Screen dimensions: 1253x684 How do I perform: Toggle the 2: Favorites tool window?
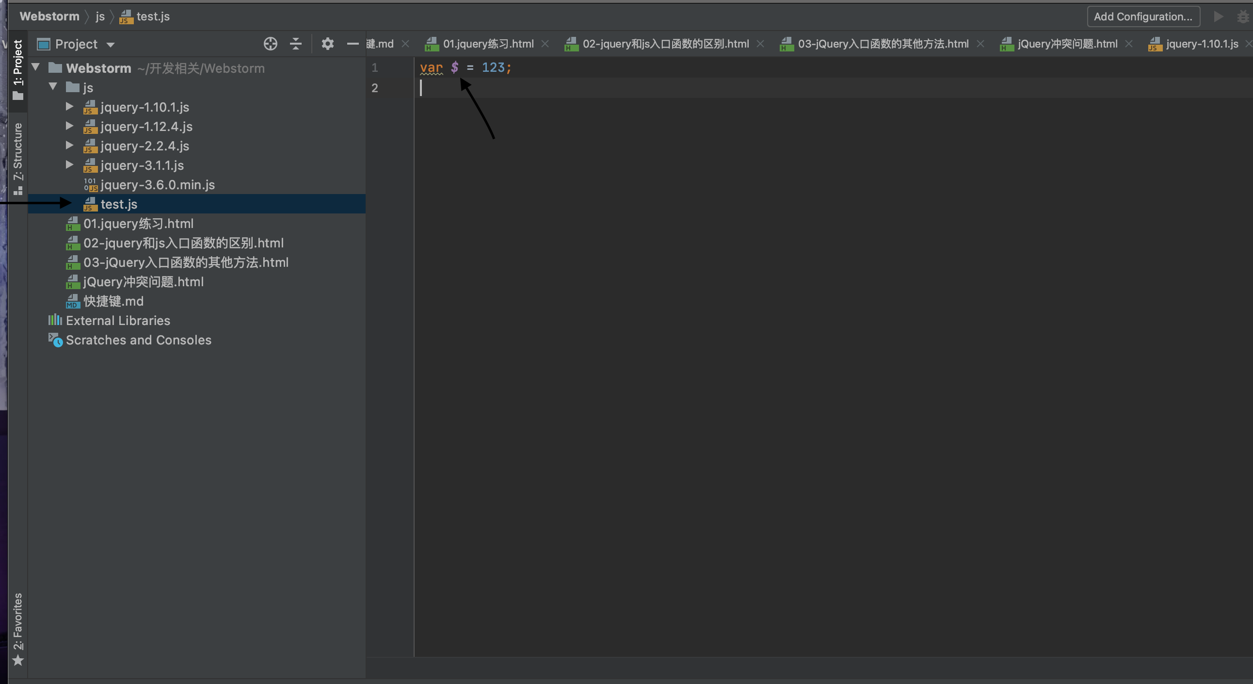tap(18, 629)
